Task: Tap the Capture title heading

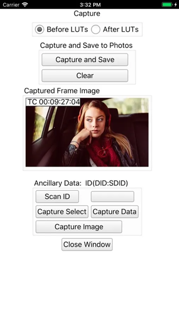Action: pos(87,13)
